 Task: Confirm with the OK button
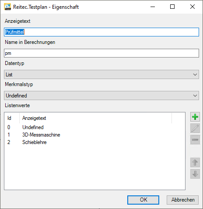143,200
